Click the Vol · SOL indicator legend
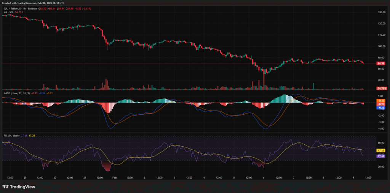 coord(8,12)
